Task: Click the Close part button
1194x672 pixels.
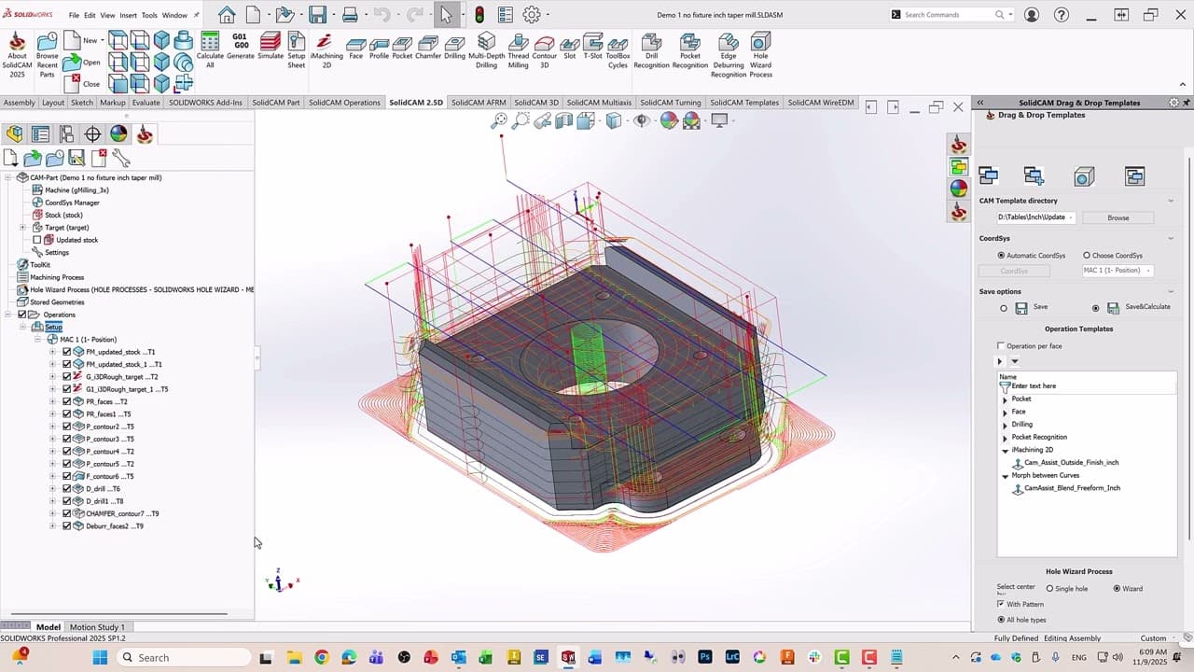Action: click(x=83, y=84)
